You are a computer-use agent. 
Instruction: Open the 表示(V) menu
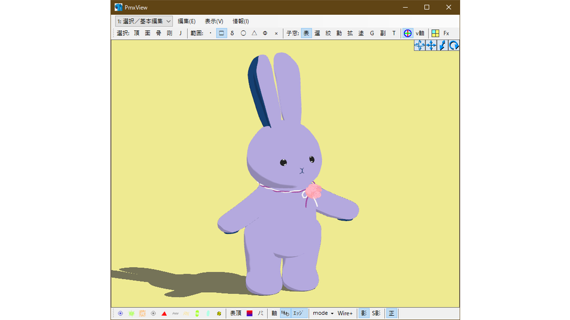pyautogui.click(x=214, y=21)
